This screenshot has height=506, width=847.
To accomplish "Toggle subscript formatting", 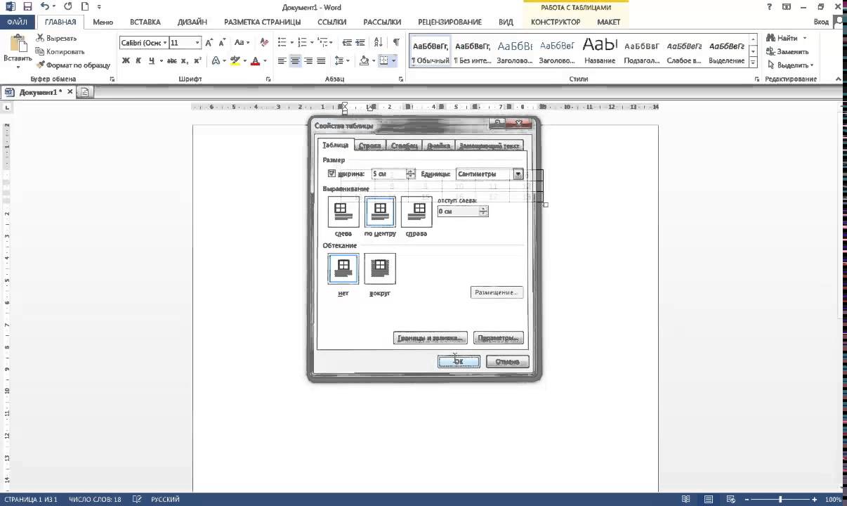I will [184, 61].
